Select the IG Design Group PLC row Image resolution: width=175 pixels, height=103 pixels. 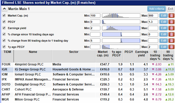click(x=88, y=69)
